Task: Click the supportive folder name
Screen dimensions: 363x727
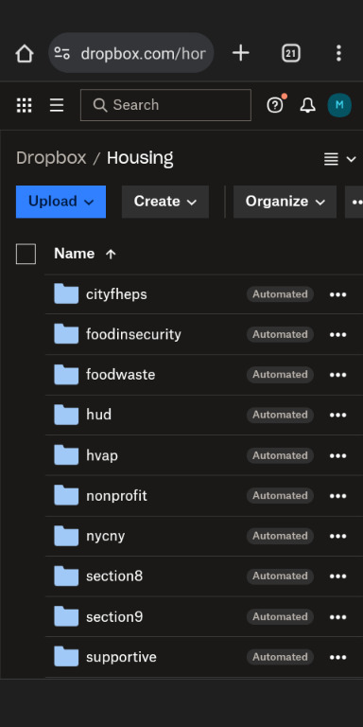Action: 121,658
